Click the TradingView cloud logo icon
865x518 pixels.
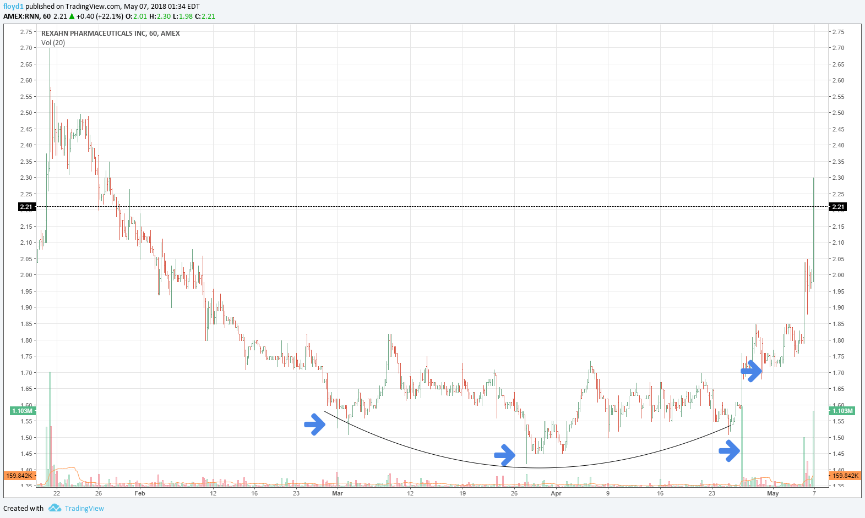[55, 508]
